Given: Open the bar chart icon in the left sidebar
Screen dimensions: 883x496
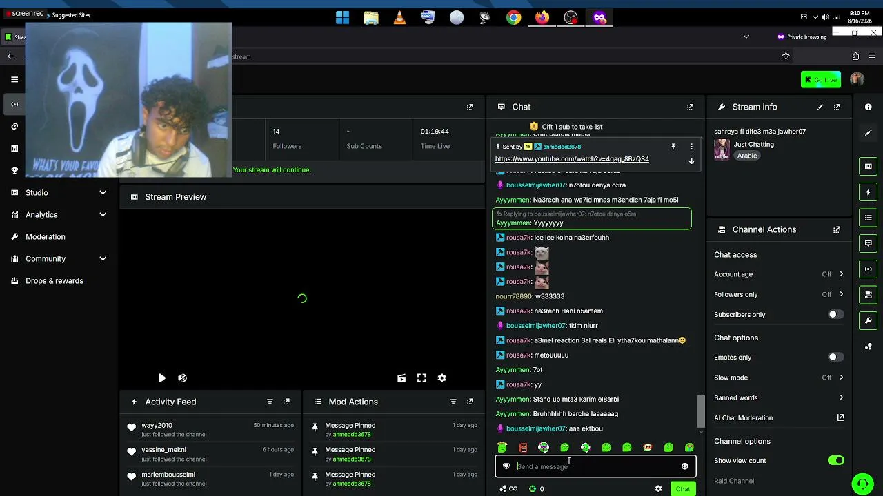Looking at the screenshot, I should click(x=14, y=148).
